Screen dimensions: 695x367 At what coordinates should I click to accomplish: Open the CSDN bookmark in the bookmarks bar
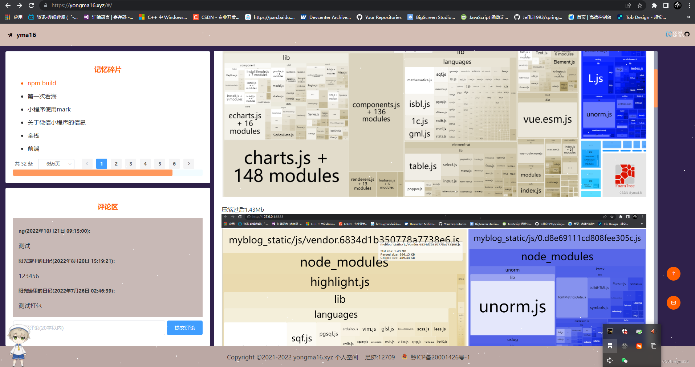pos(216,17)
